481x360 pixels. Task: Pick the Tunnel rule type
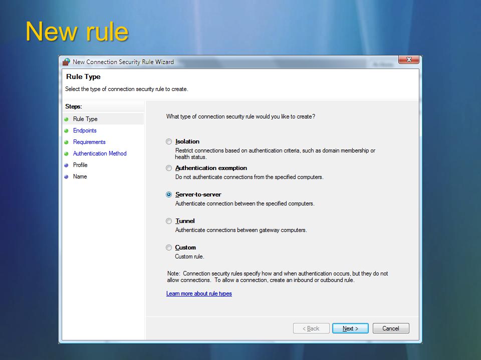pyautogui.click(x=169, y=221)
